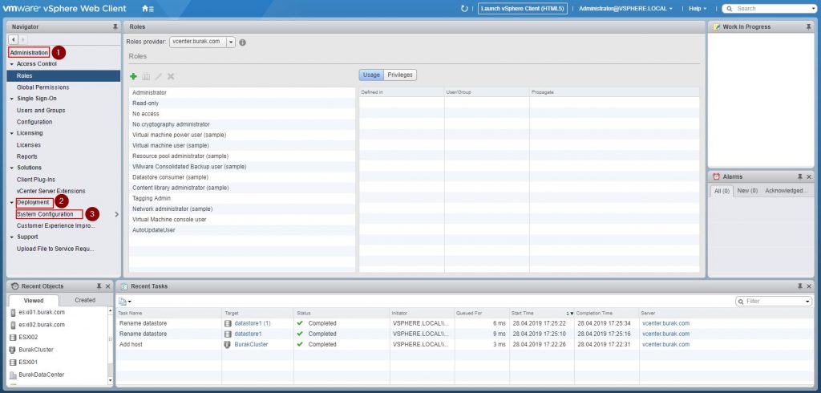The height and width of the screenshot is (393, 821).
Task: Click the ESX001 datastore icon
Action: click(x=13, y=363)
